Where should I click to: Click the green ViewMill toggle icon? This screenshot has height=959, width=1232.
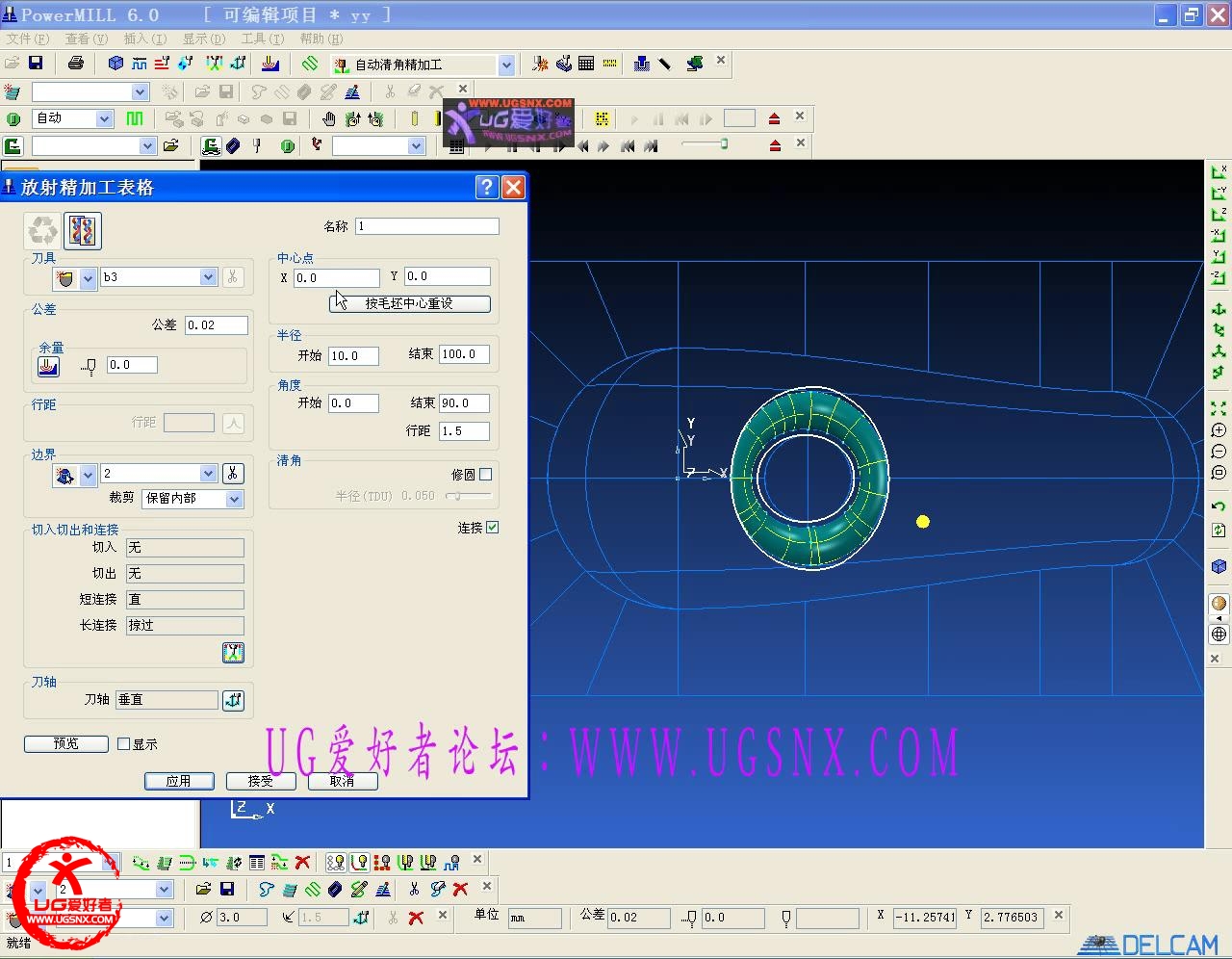[x=13, y=118]
